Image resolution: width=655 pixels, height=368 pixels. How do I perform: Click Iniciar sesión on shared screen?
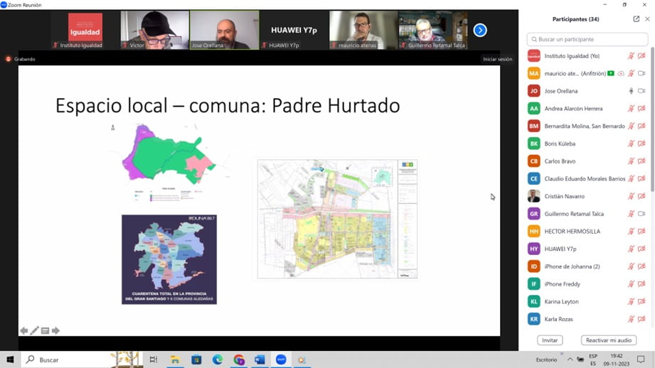point(497,59)
